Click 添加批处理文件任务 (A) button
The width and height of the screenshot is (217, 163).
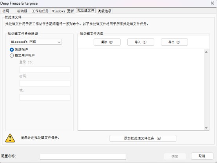coord(143,138)
